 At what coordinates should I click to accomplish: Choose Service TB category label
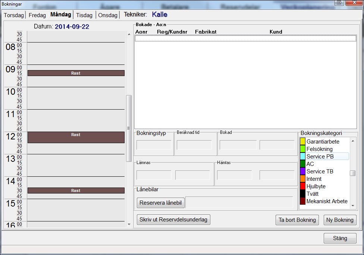(320, 171)
